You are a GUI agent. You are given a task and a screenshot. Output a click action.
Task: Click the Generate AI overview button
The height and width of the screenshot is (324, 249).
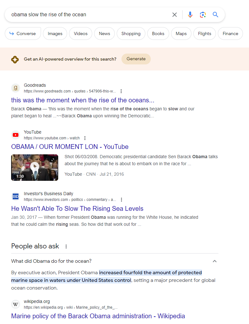click(x=136, y=59)
